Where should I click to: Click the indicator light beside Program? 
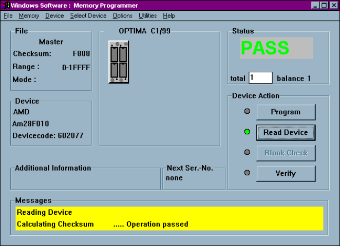click(x=247, y=111)
